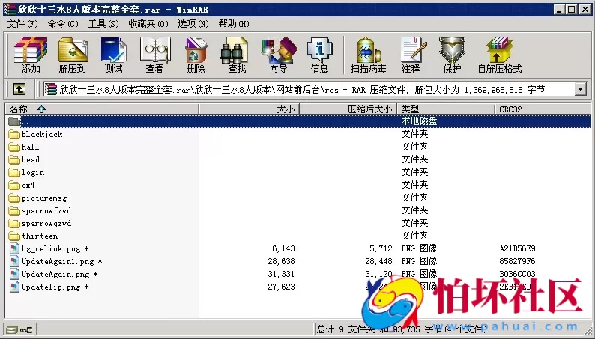Click the login folder icon
595x339 pixels.
pos(14,173)
